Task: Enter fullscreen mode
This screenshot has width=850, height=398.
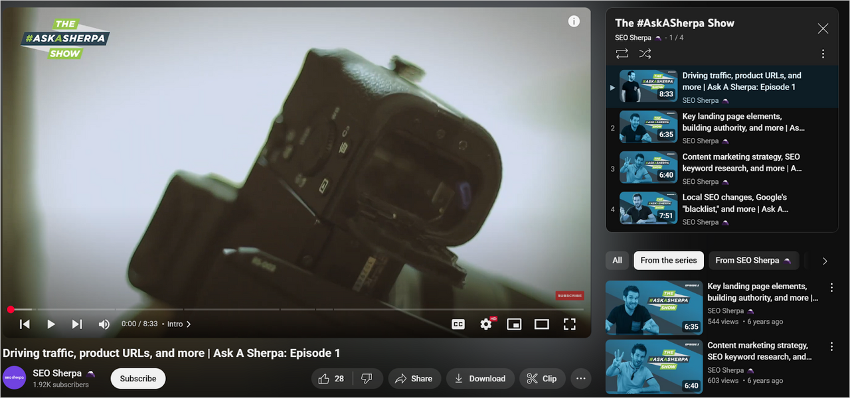Action: coord(569,324)
